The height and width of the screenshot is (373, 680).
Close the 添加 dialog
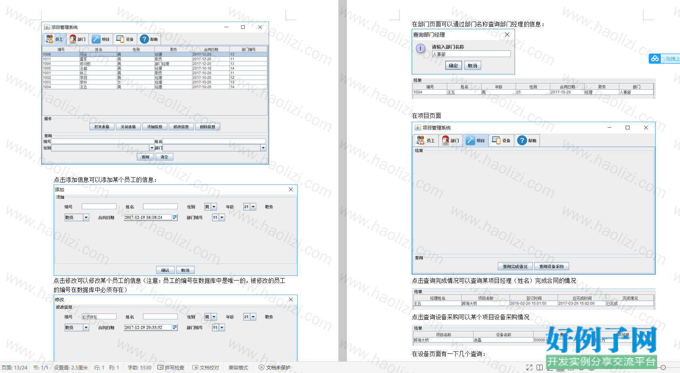pos(291,190)
